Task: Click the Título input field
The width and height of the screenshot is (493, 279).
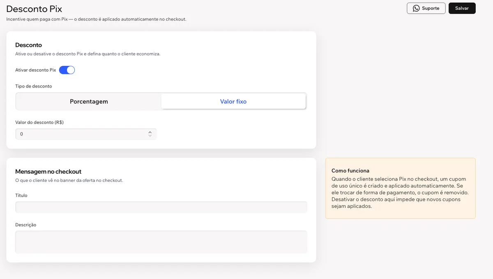Action: tap(161, 207)
